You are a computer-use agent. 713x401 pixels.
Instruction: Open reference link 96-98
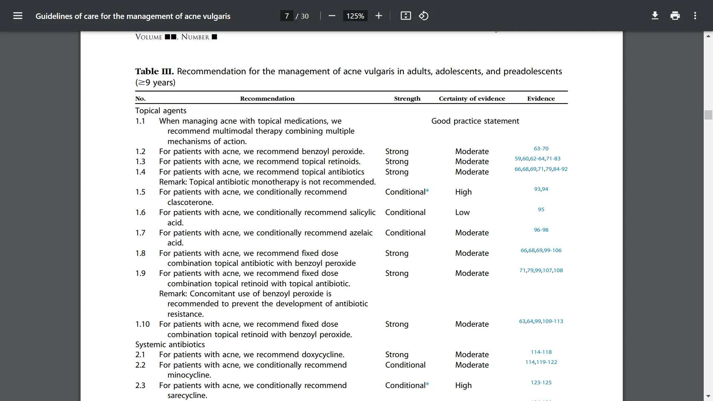click(541, 230)
